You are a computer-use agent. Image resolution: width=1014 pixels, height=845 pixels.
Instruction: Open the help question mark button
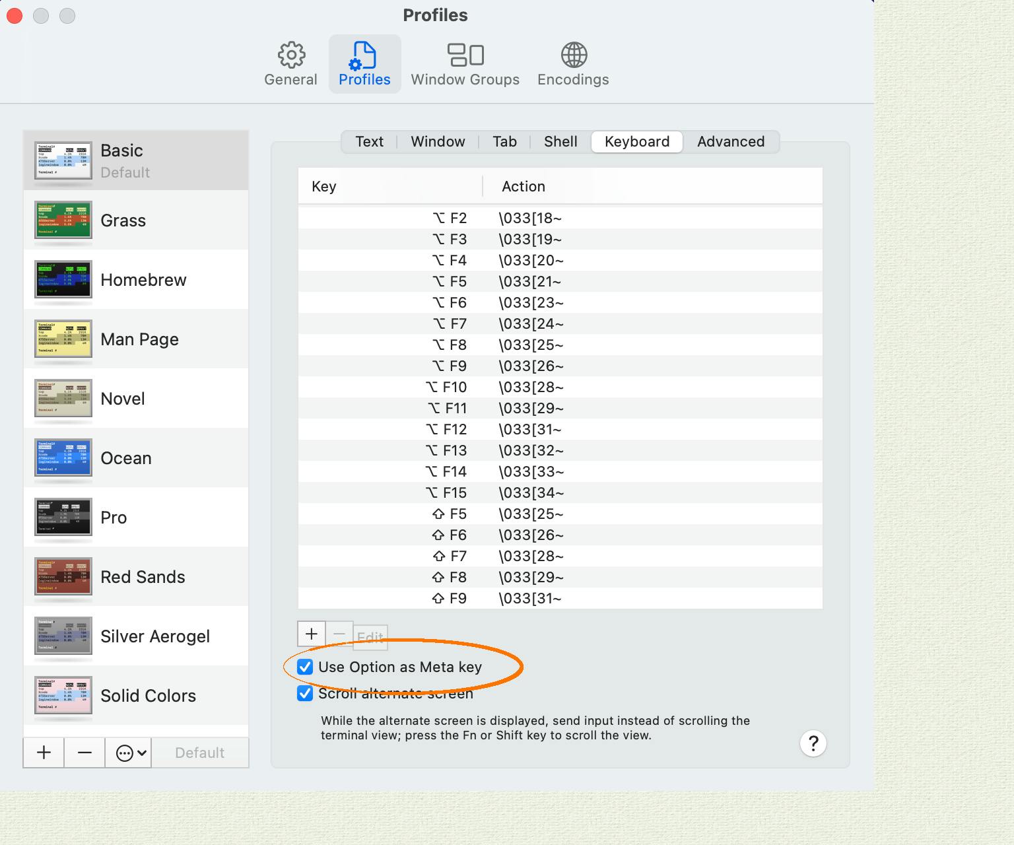pyautogui.click(x=813, y=743)
